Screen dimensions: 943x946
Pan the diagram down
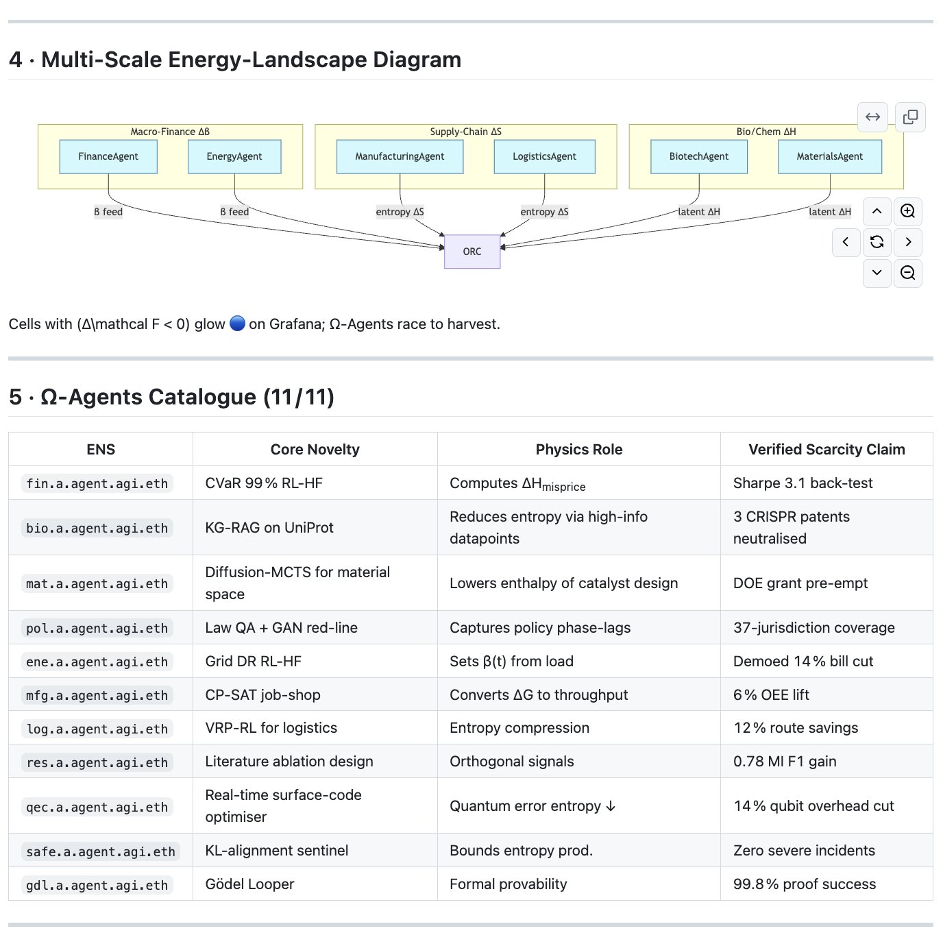877,273
